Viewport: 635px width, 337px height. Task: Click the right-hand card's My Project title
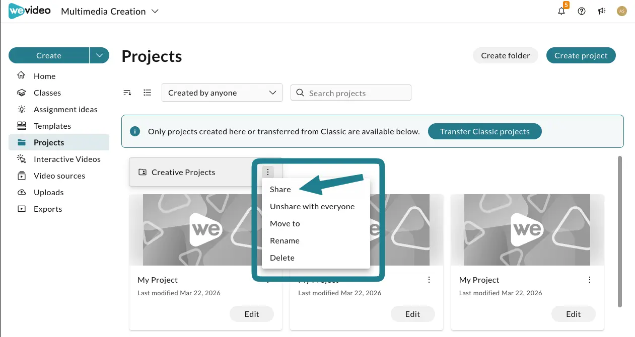479,280
